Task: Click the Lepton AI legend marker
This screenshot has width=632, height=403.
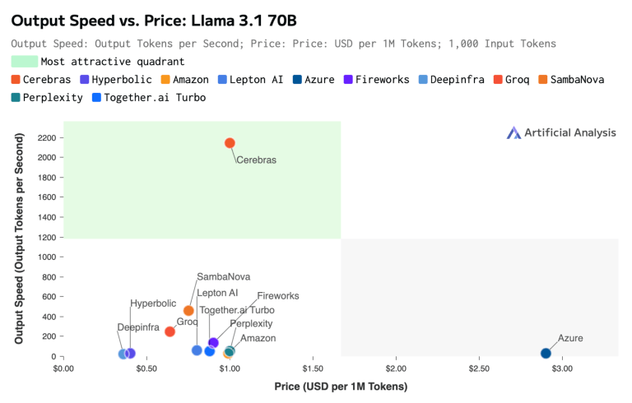Action: point(223,79)
